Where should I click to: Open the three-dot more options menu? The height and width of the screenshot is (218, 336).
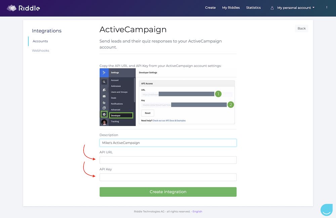coord(327,7)
